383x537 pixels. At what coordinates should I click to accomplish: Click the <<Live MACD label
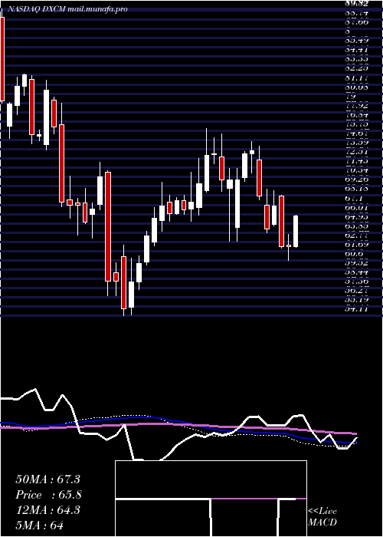pyautogui.click(x=322, y=516)
